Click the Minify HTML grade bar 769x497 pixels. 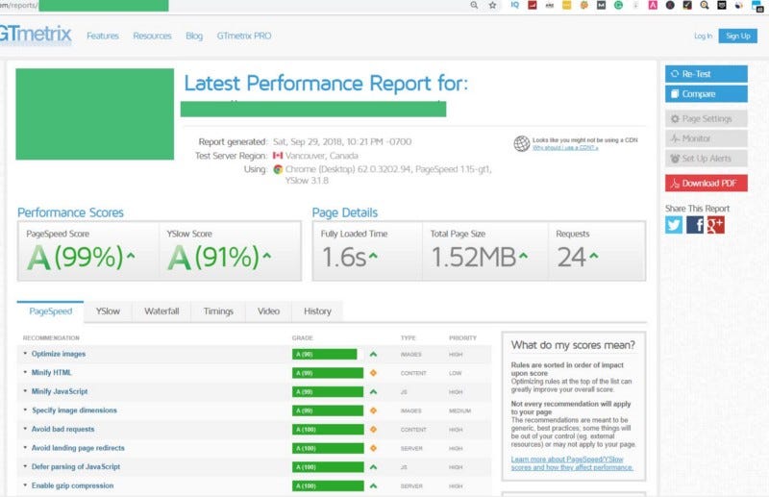point(328,373)
